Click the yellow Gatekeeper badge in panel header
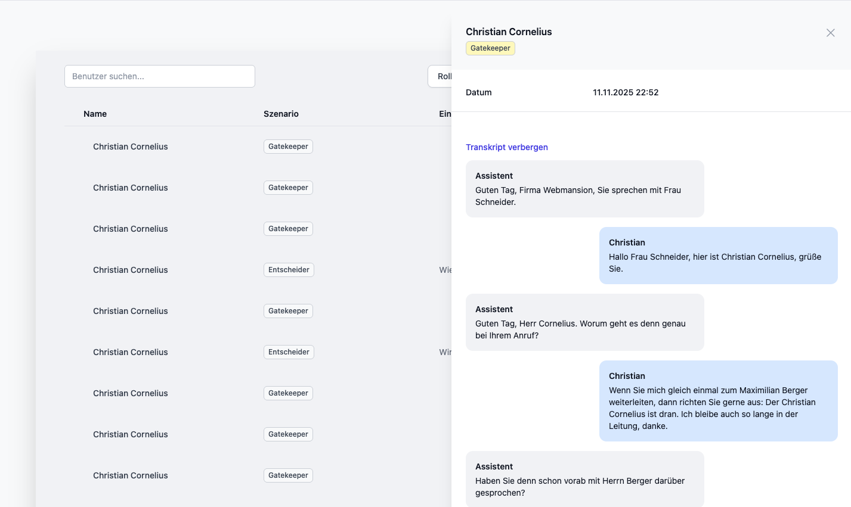This screenshot has height=507, width=851. tap(490, 48)
